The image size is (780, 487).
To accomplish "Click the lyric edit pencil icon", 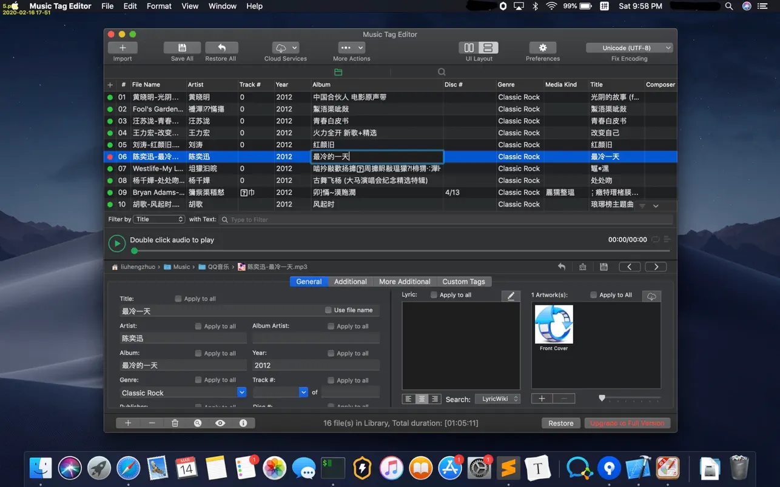I will (511, 296).
